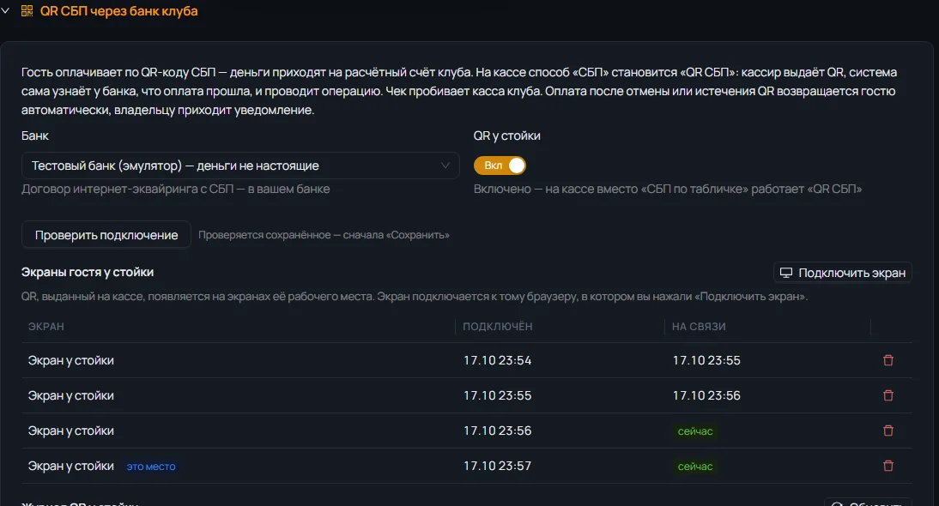939x506 pixels.
Task: Click "сейчас" badge in the 23:57 connected row
Action: pos(695,467)
